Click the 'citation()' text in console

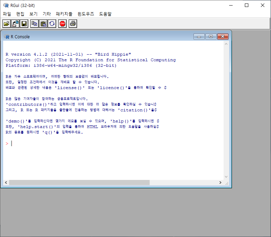[x=134, y=110]
